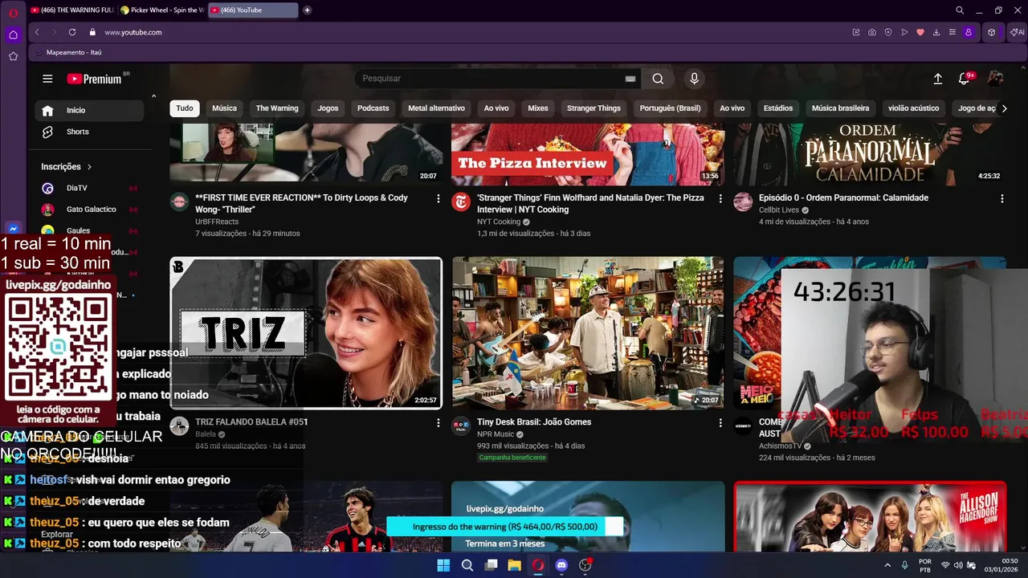Select the Jogos filter chip
The image size is (1028, 578).
click(x=328, y=108)
